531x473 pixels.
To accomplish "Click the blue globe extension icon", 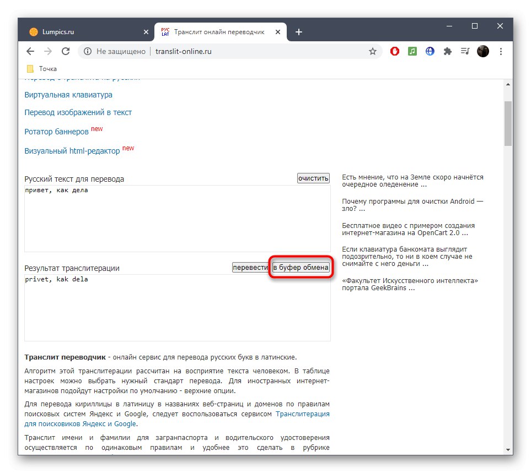I will 430,51.
